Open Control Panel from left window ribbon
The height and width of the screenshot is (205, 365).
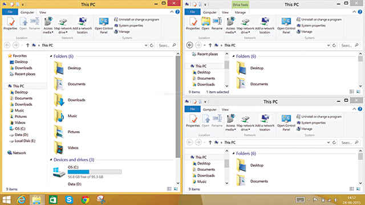click(104, 25)
